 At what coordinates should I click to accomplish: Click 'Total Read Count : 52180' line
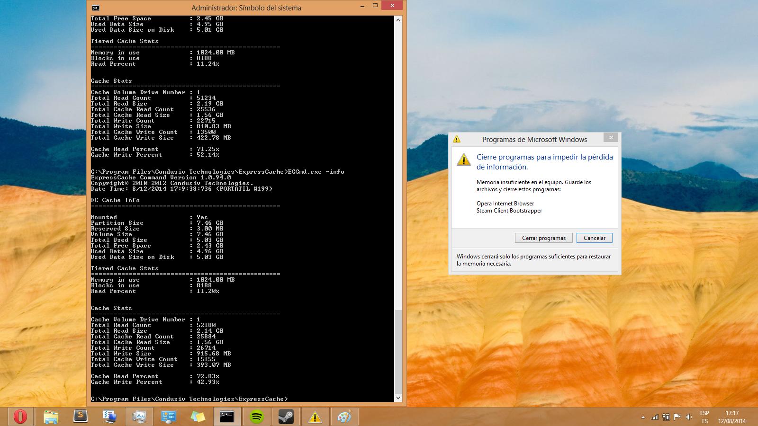click(x=153, y=325)
